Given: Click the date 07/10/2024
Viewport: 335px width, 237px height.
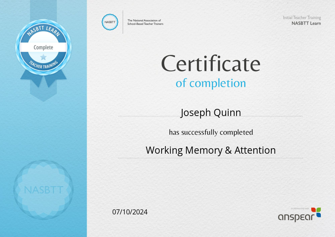Looking at the screenshot, I should (130, 212).
